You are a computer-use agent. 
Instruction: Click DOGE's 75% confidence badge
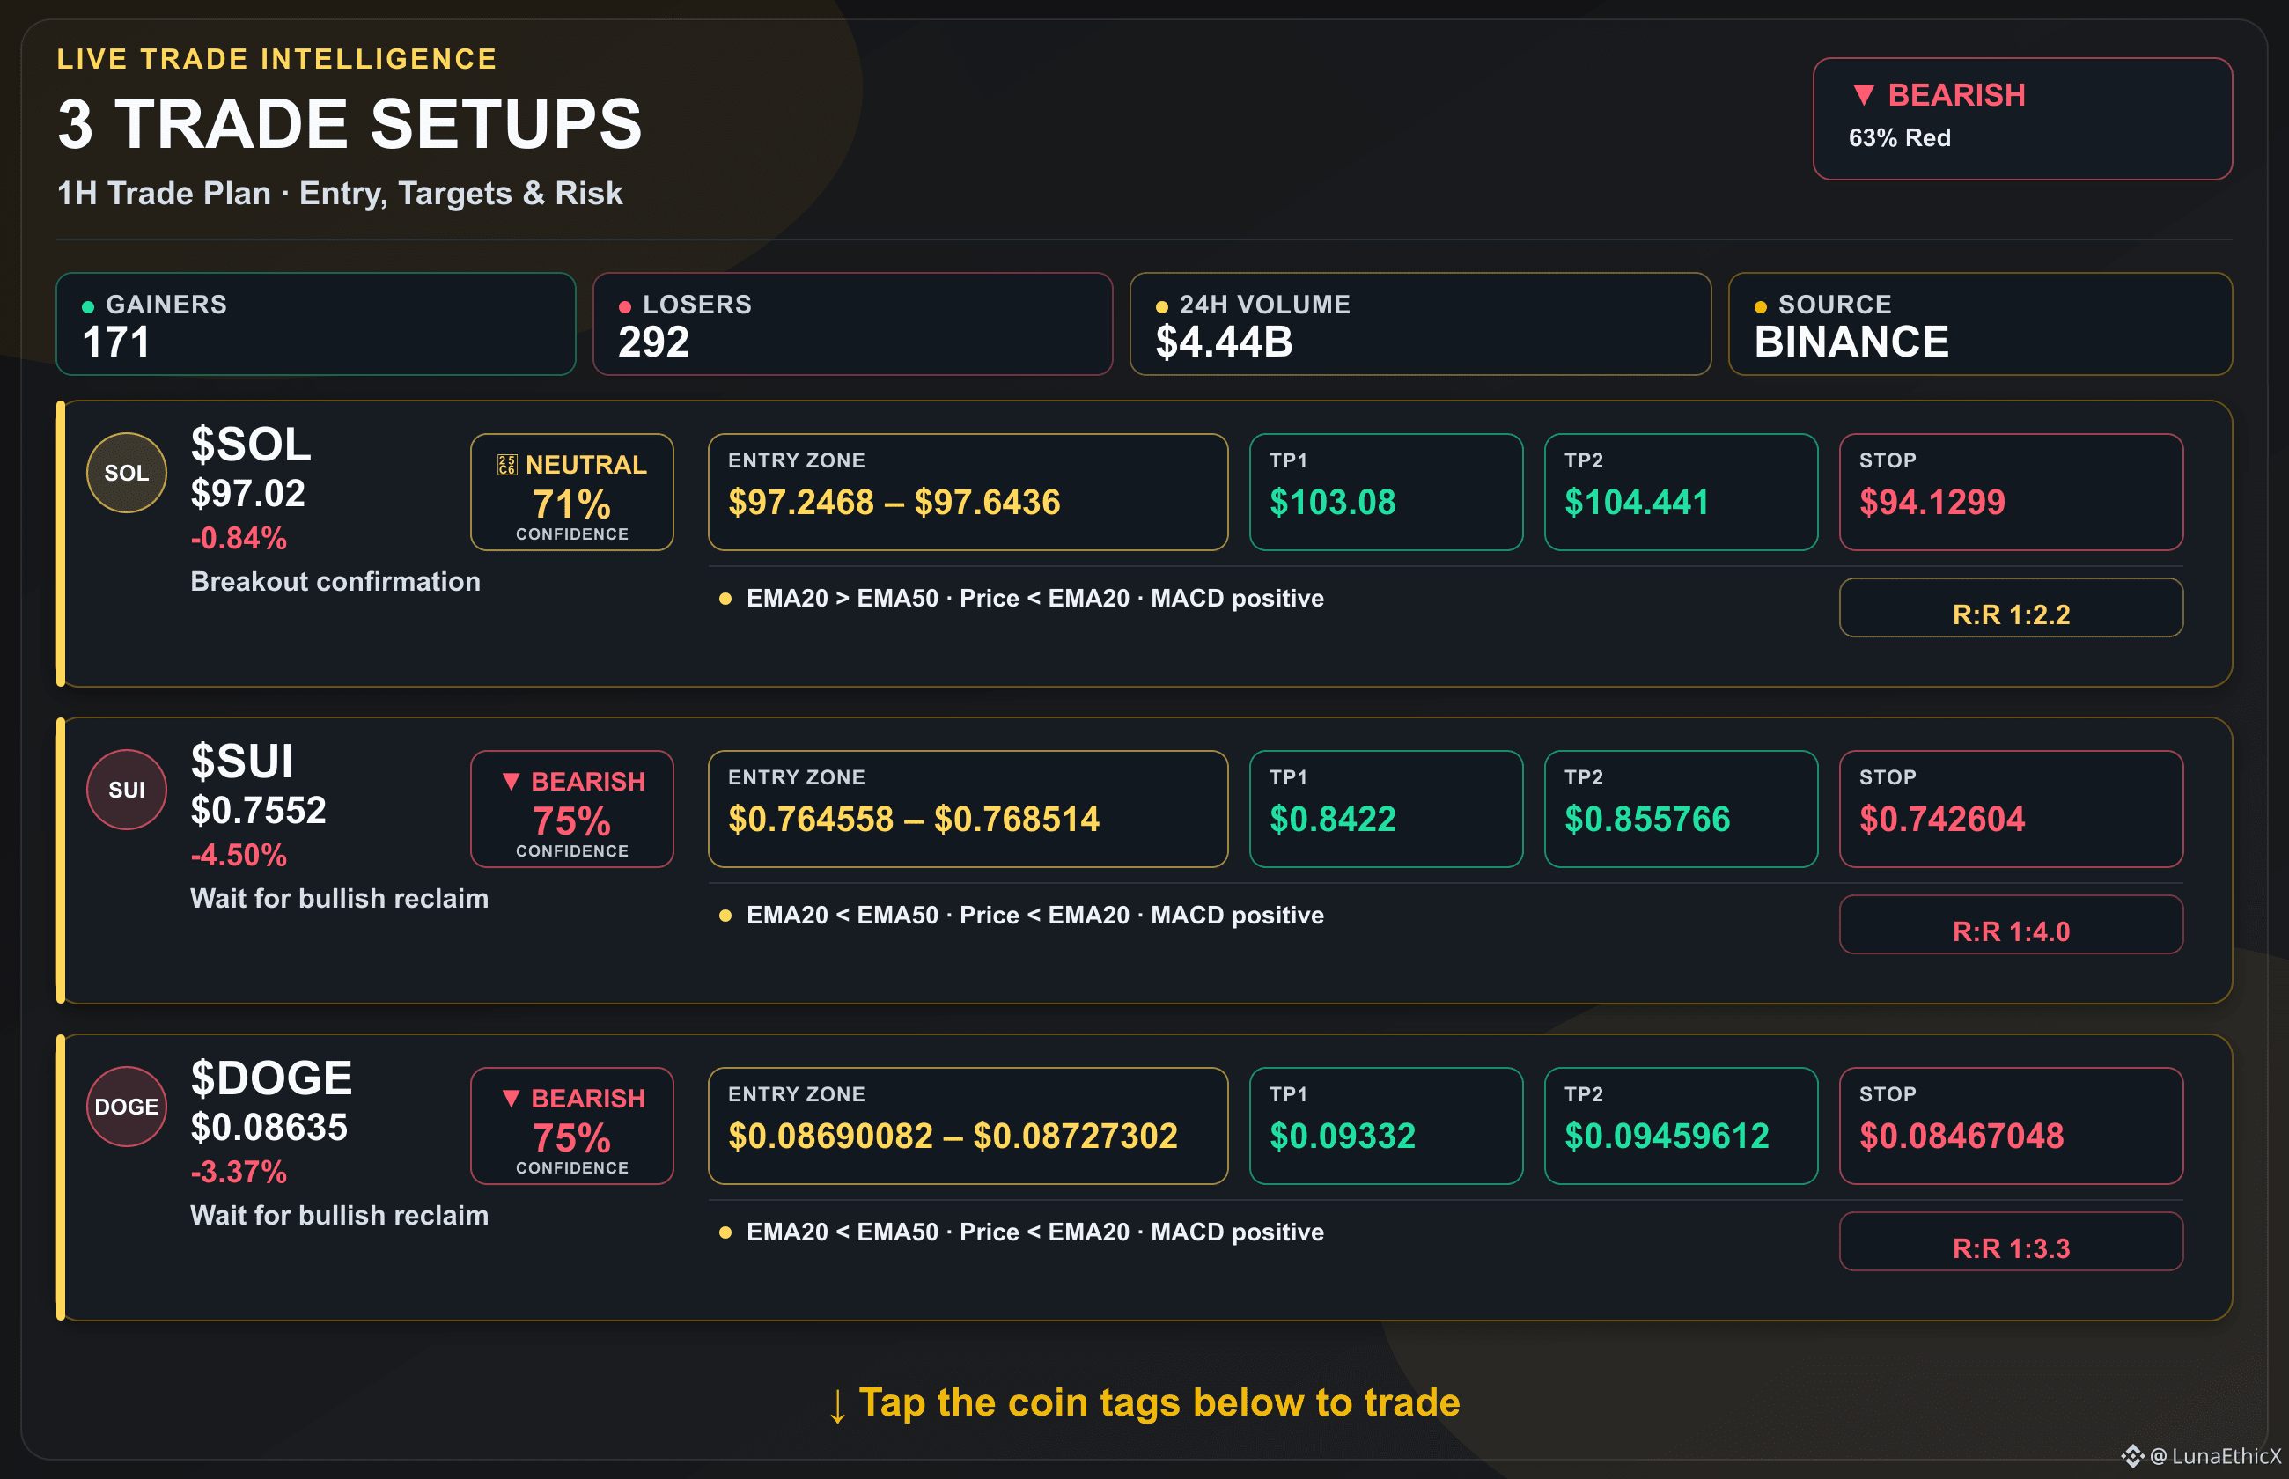[572, 1126]
